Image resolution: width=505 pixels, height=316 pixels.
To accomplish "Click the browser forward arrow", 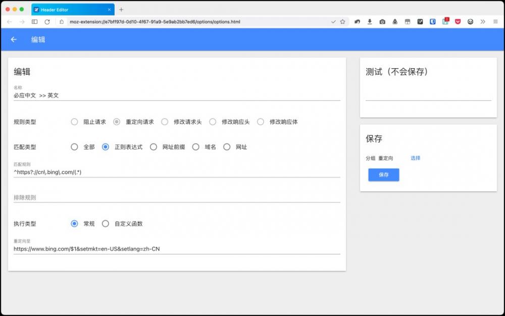I will 22,22.
